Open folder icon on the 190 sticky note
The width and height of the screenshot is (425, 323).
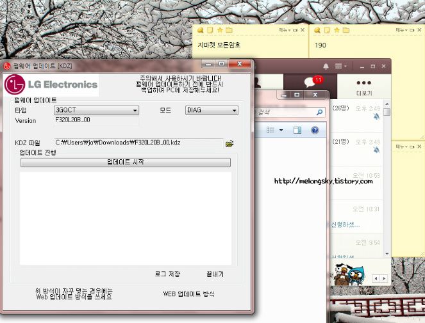tap(346, 30)
